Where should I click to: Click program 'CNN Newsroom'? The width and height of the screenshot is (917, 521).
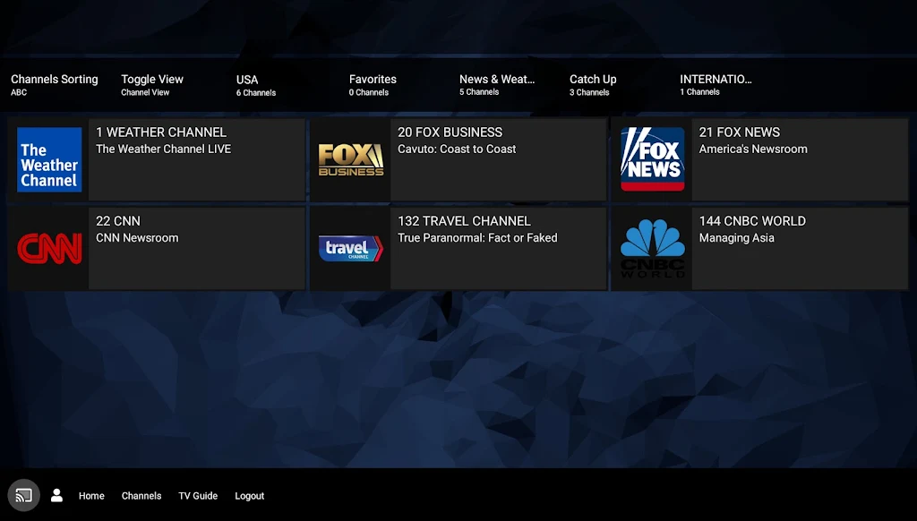coord(137,238)
